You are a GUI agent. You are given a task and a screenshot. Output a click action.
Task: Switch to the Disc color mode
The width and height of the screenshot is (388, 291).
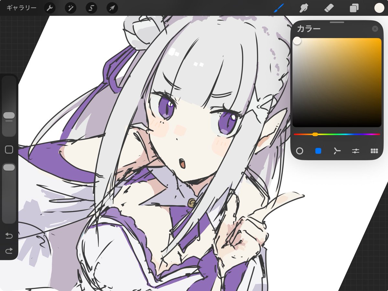click(x=300, y=151)
